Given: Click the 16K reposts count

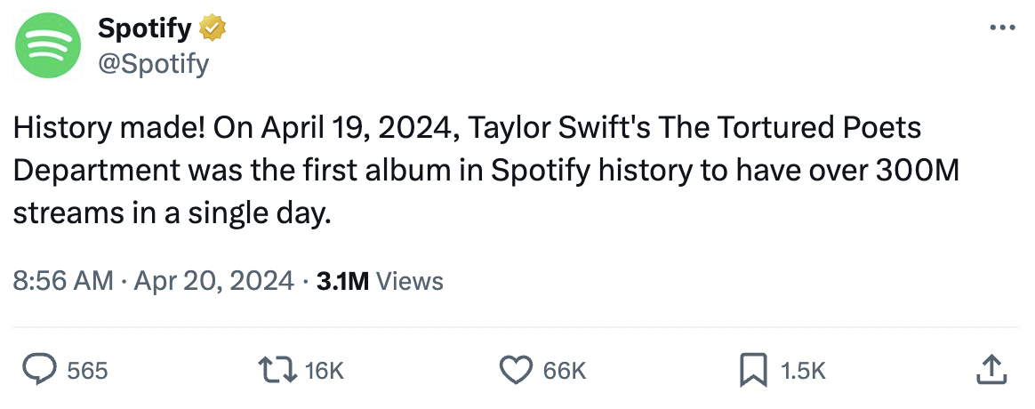Looking at the screenshot, I should [x=324, y=371].
